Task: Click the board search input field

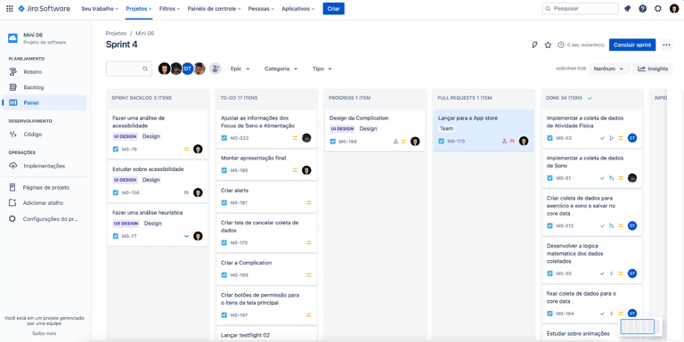Action: coord(129,69)
